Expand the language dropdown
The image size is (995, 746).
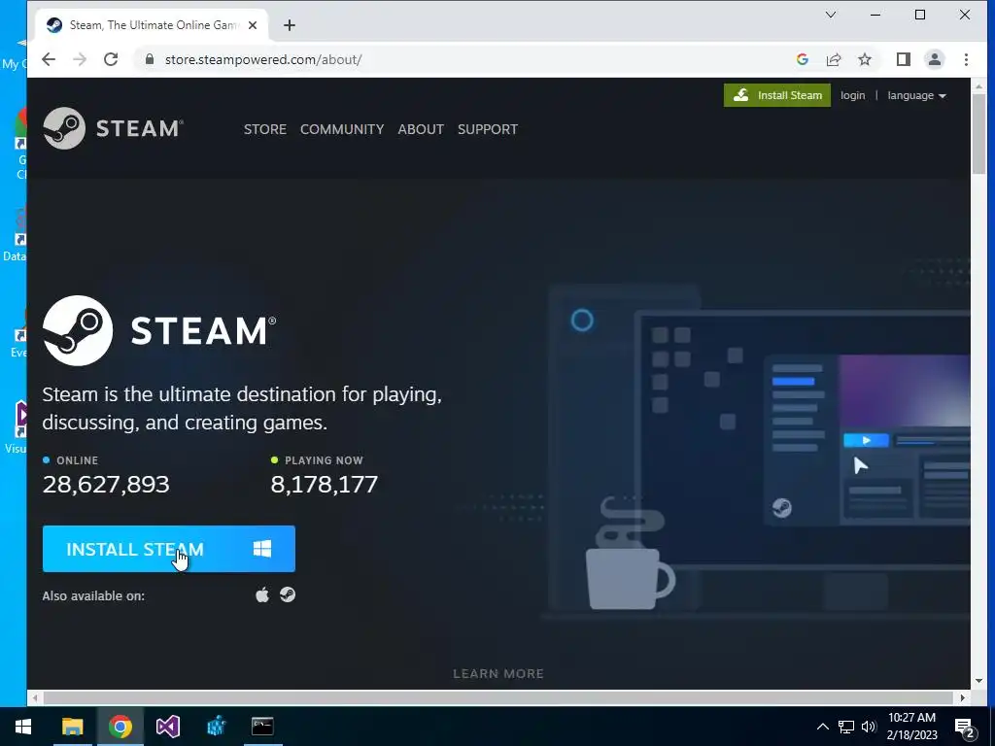point(916,95)
